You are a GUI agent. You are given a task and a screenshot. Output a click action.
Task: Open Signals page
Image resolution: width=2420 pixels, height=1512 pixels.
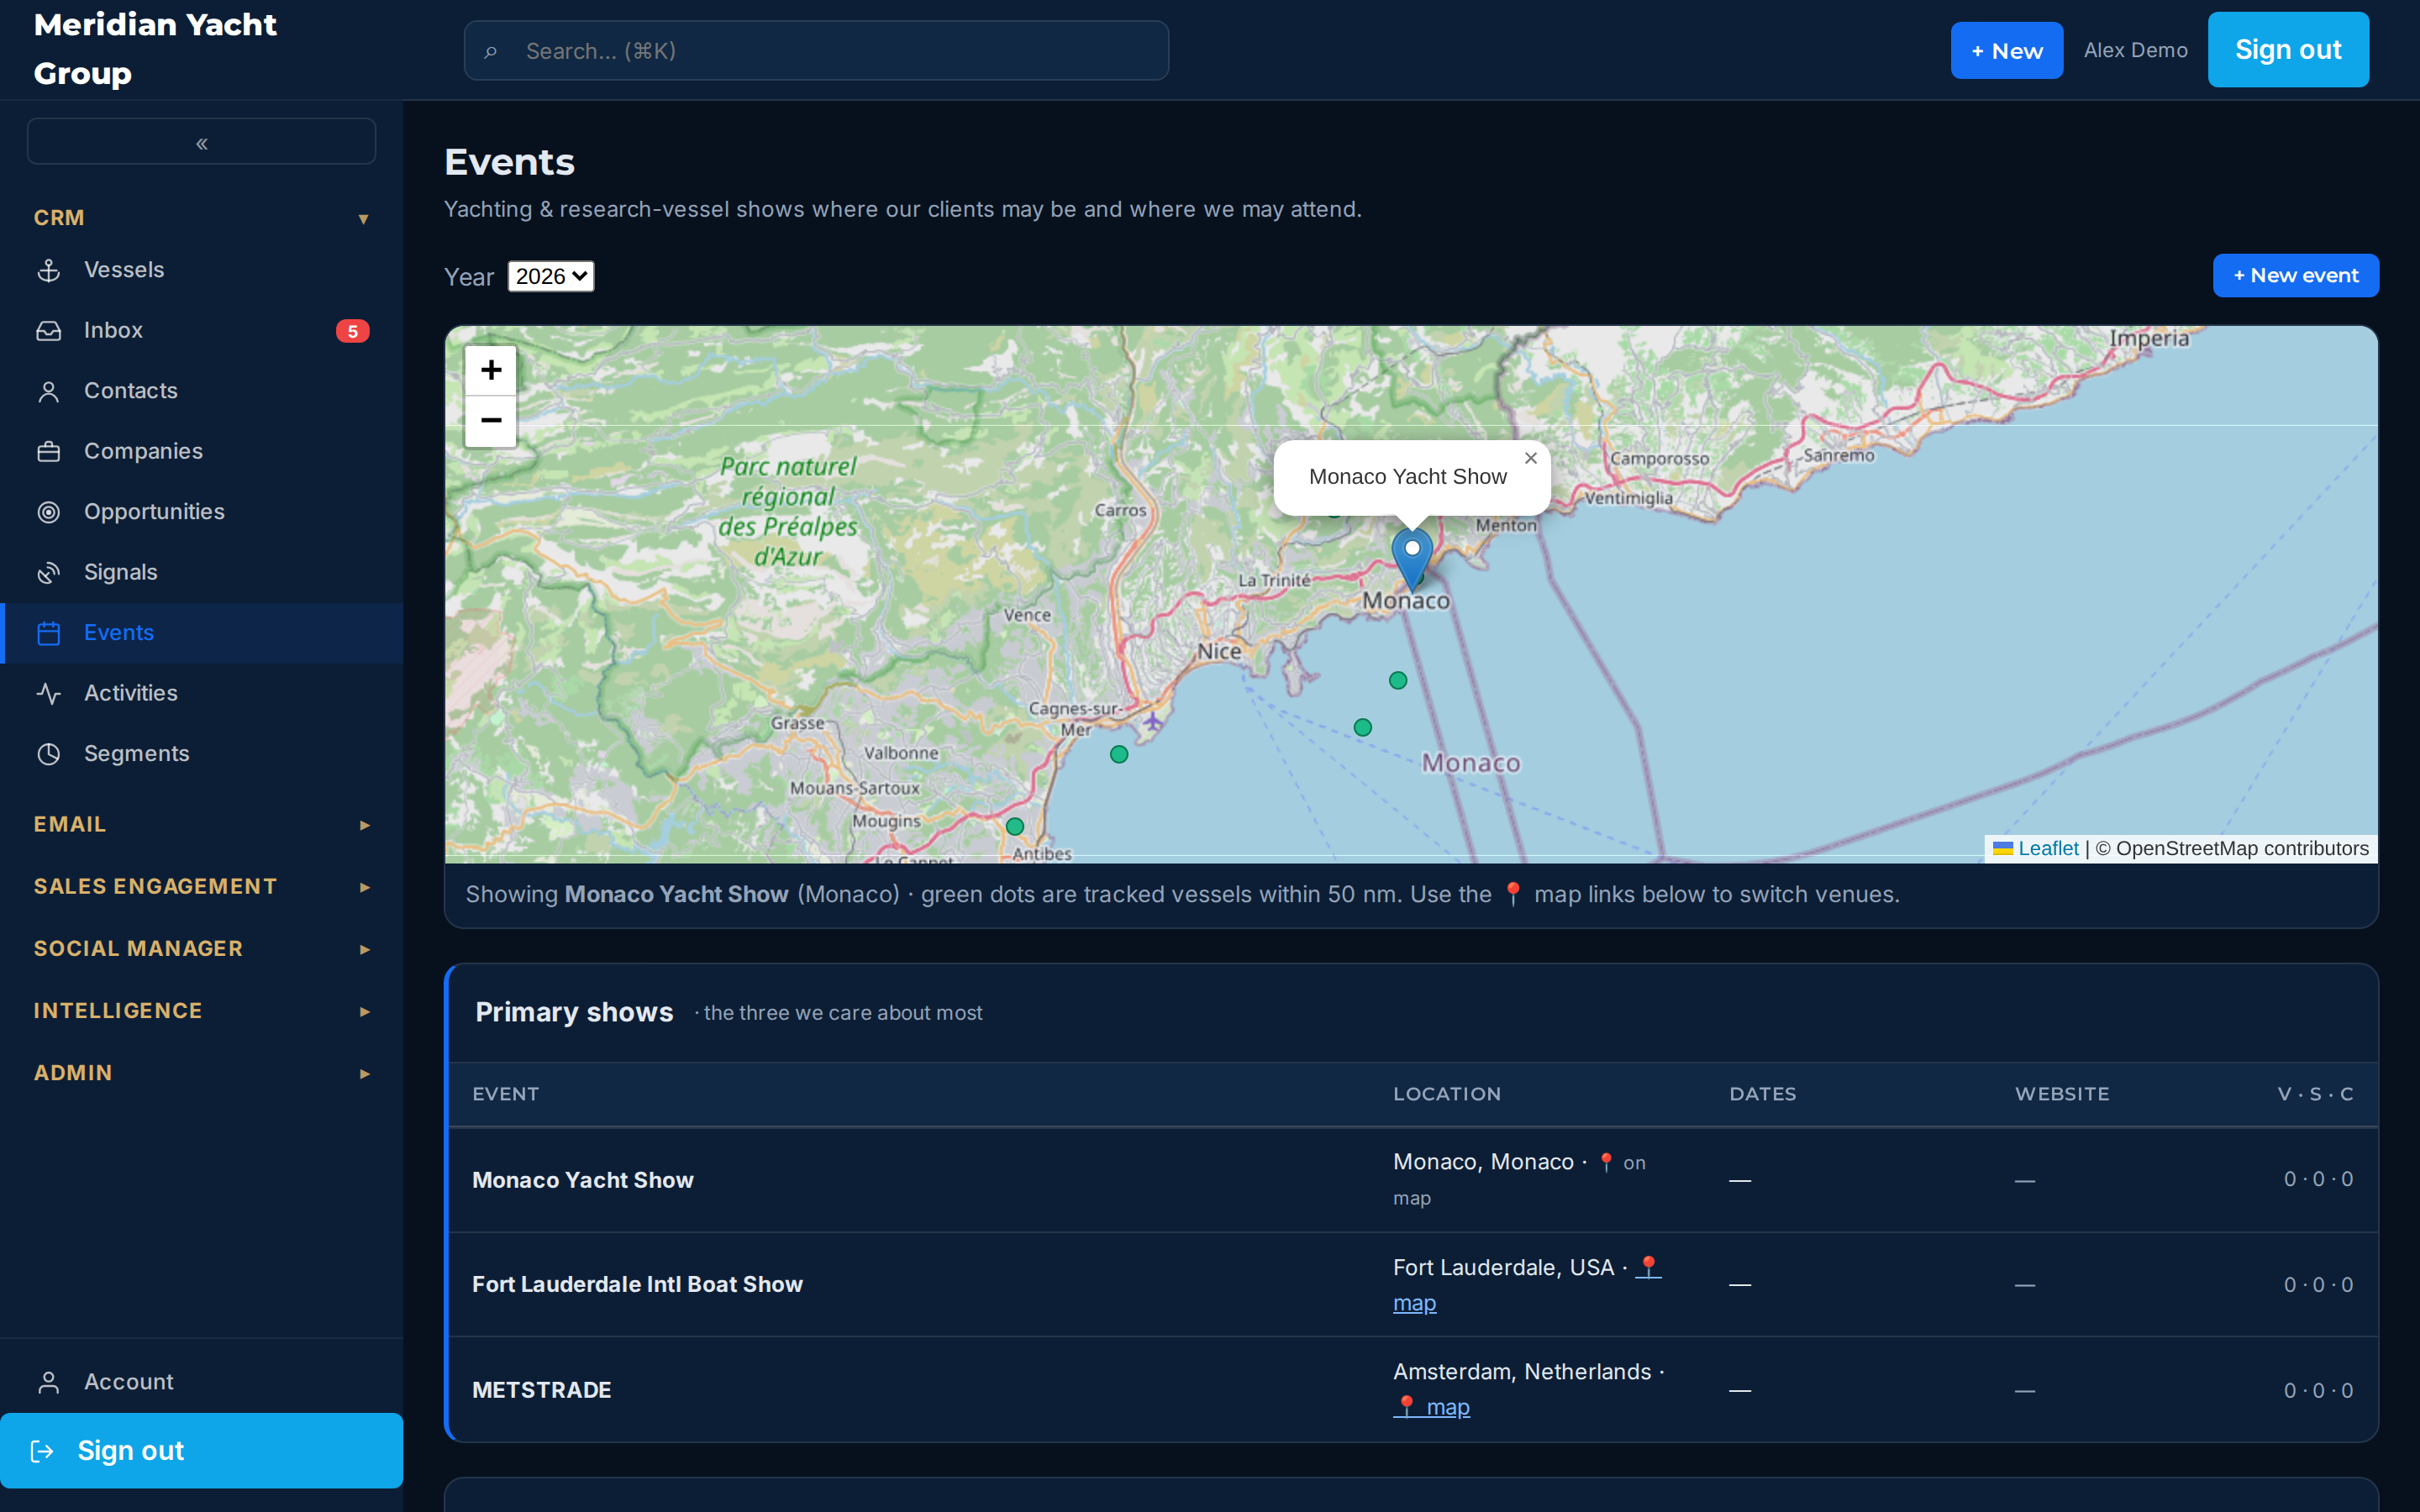[x=202, y=573]
